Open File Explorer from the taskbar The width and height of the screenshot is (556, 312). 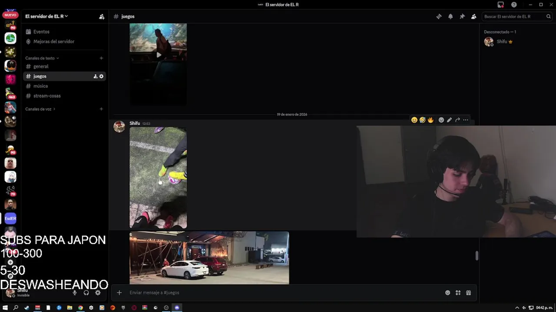tap(69, 308)
